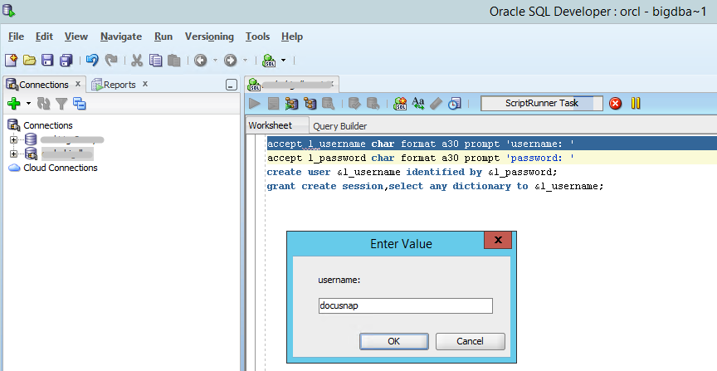Add a new connection with the green plus
The image size is (717, 371).
point(14,104)
